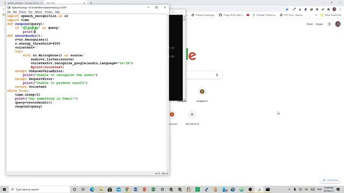Switch to the Google Search tab in Chrome
344x193 pixels.
23,3
